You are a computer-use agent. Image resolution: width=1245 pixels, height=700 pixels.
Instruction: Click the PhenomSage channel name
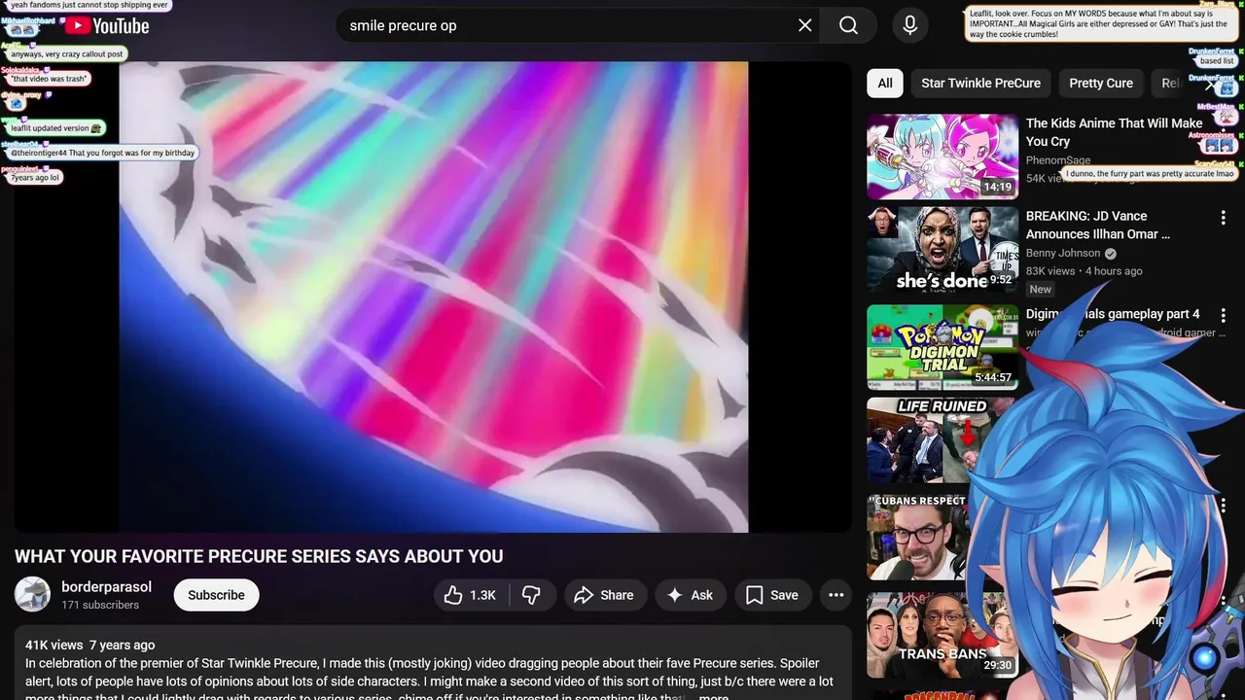point(1058,160)
